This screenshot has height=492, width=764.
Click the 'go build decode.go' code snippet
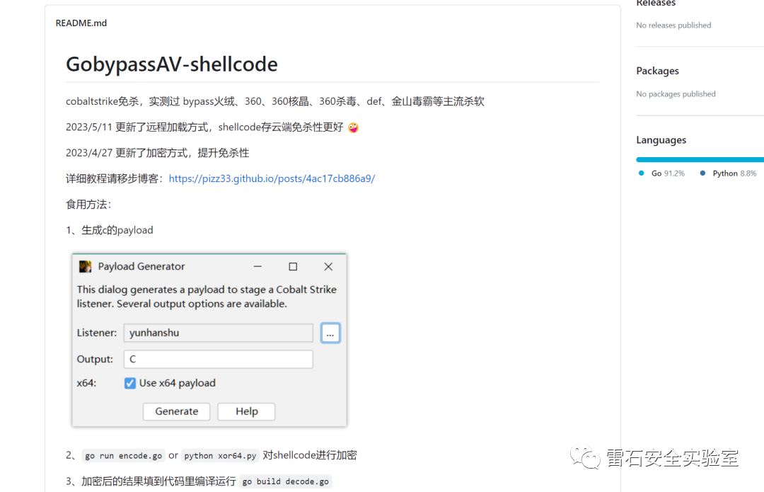coord(286,481)
